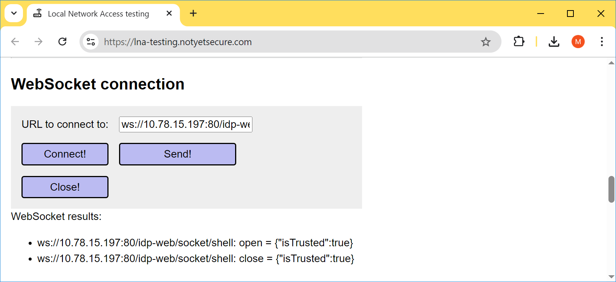This screenshot has width=616, height=282.
Task: Click the browser back arrow
Action: pyautogui.click(x=15, y=42)
